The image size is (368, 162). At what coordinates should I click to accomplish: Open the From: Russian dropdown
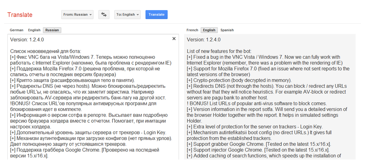point(77,15)
